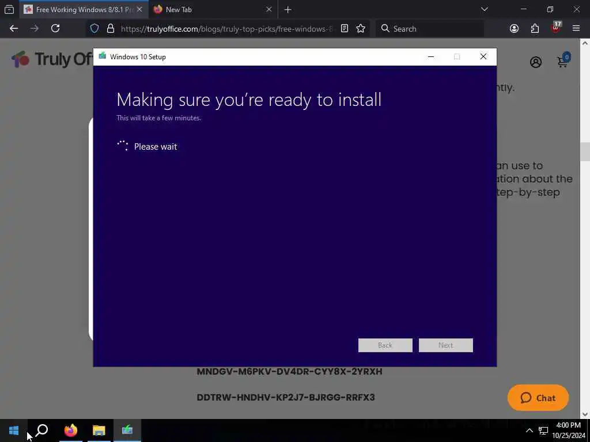
Task: Open tracking protection shield icon
Action: tap(94, 29)
